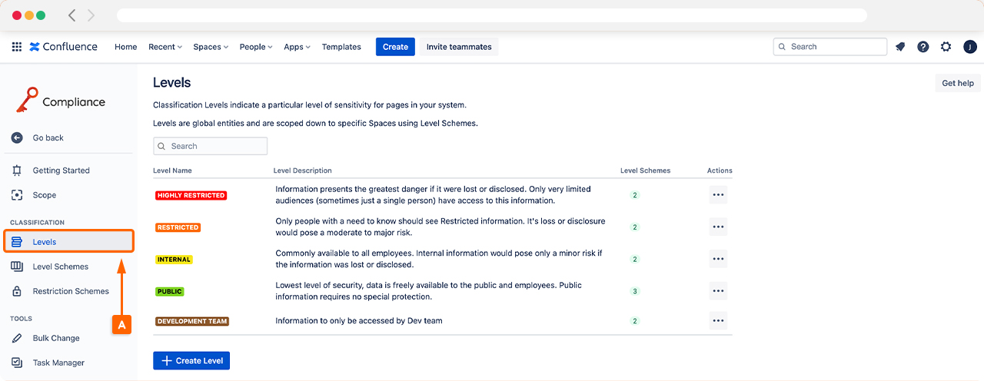984x381 pixels.
Task: Open actions menu for Highly Restricted level
Action: click(x=718, y=195)
